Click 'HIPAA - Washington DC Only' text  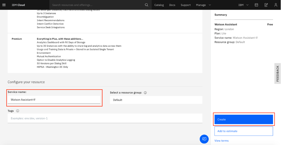(x=52, y=67)
